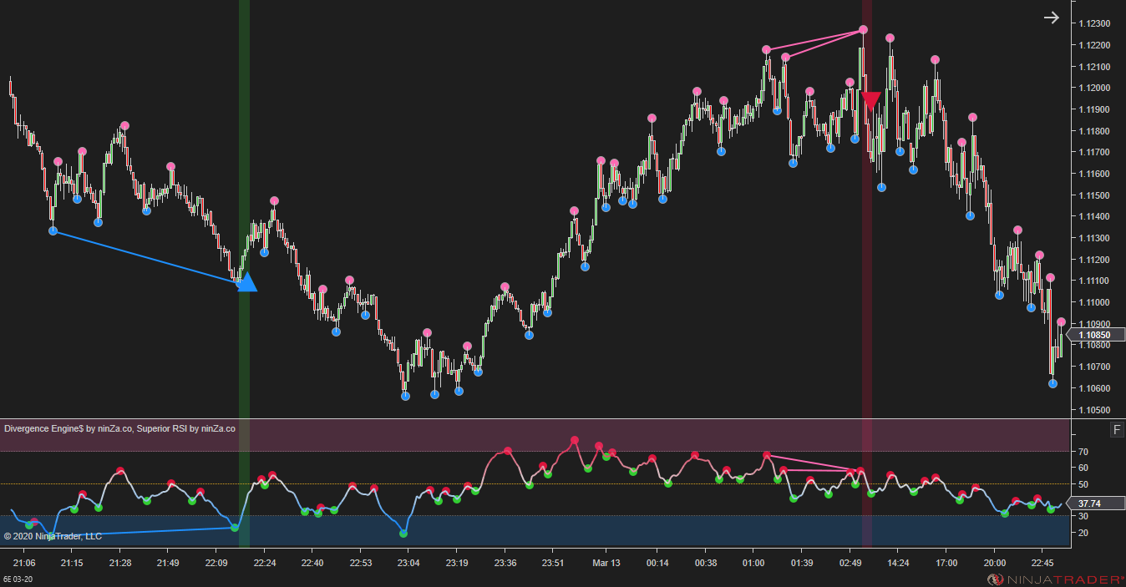Select the blue buy triangle signal arrow
This screenshot has width=1126, height=587.
pos(246,284)
